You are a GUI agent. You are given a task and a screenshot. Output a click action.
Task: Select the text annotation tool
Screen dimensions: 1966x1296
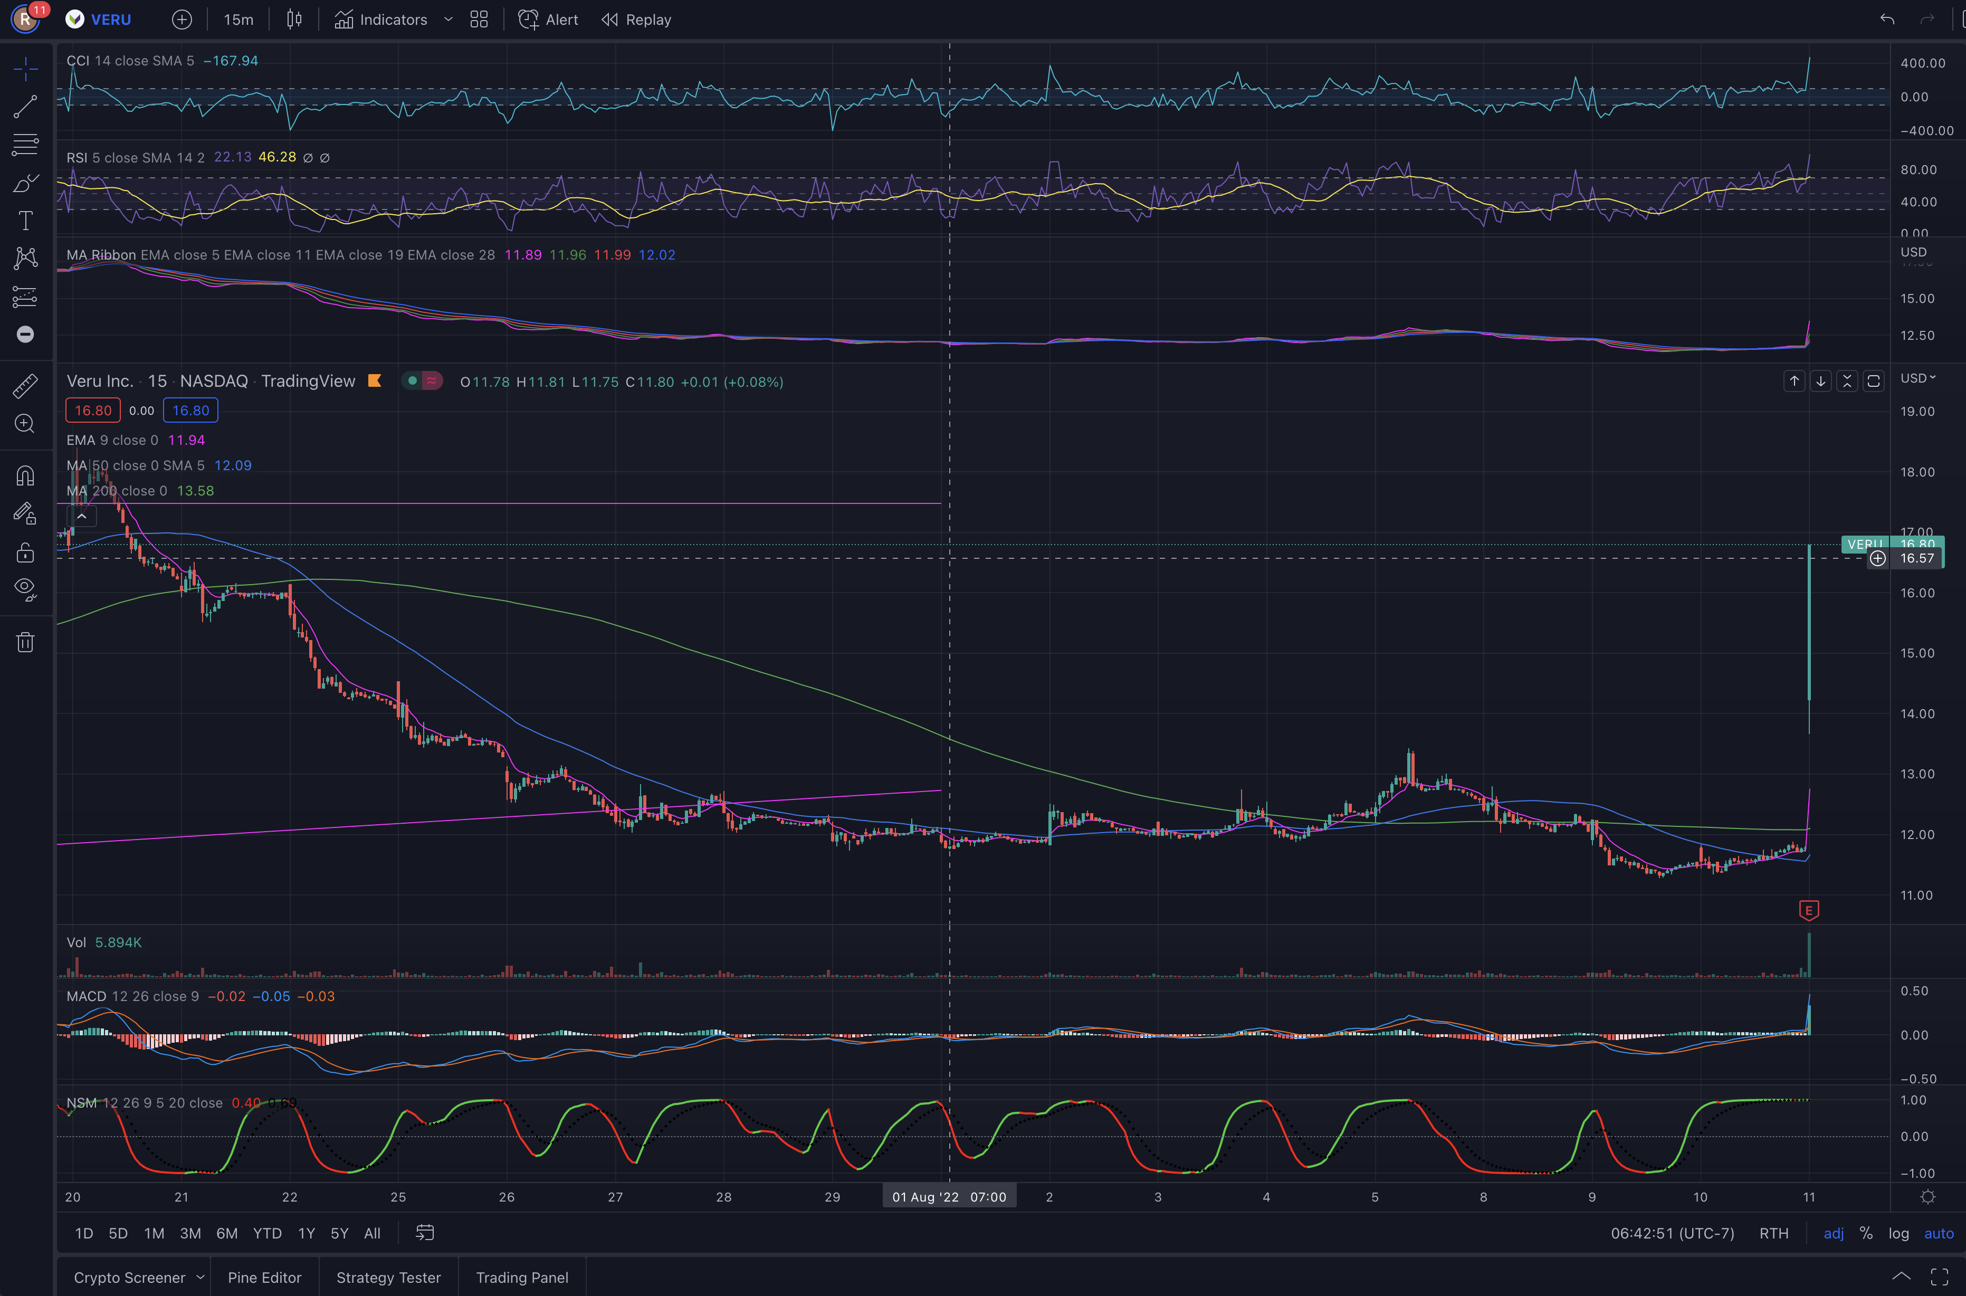pyautogui.click(x=26, y=221)
